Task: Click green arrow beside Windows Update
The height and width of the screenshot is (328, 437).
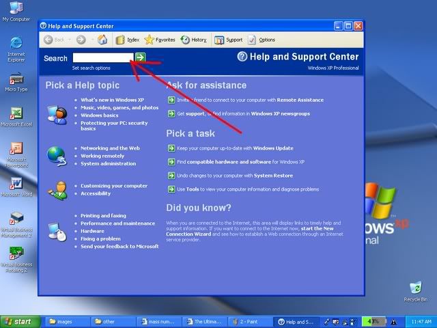Action: coord(171,148)
